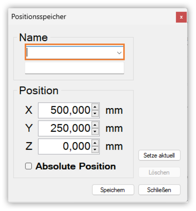Enable the Absolute Position checkbox
196x211 pixels.
pyautogui.click(x=29, y=166)
